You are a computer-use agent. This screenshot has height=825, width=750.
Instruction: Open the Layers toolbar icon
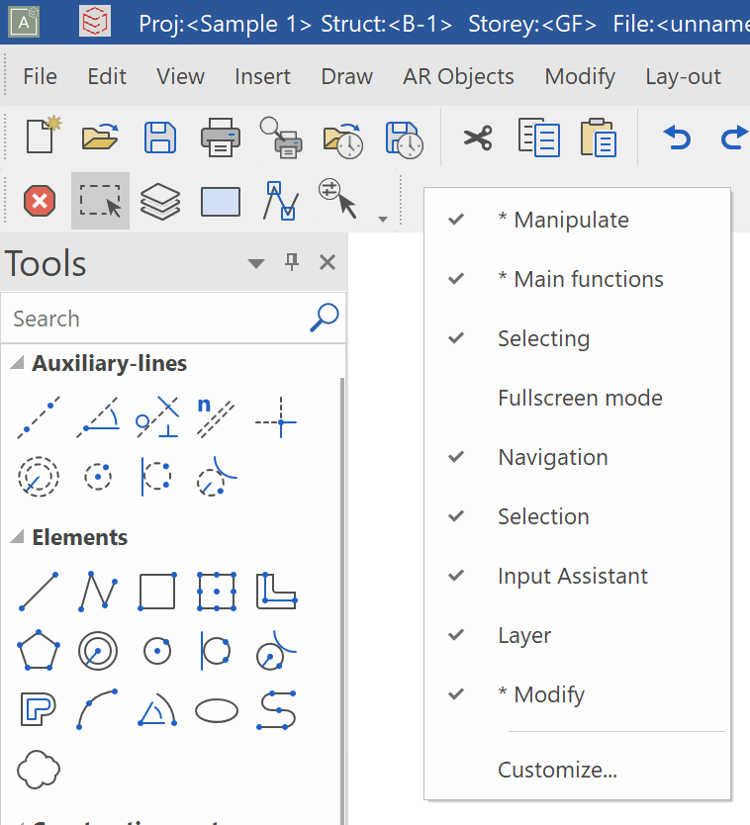pyautogui.click(x=160, y=201)
